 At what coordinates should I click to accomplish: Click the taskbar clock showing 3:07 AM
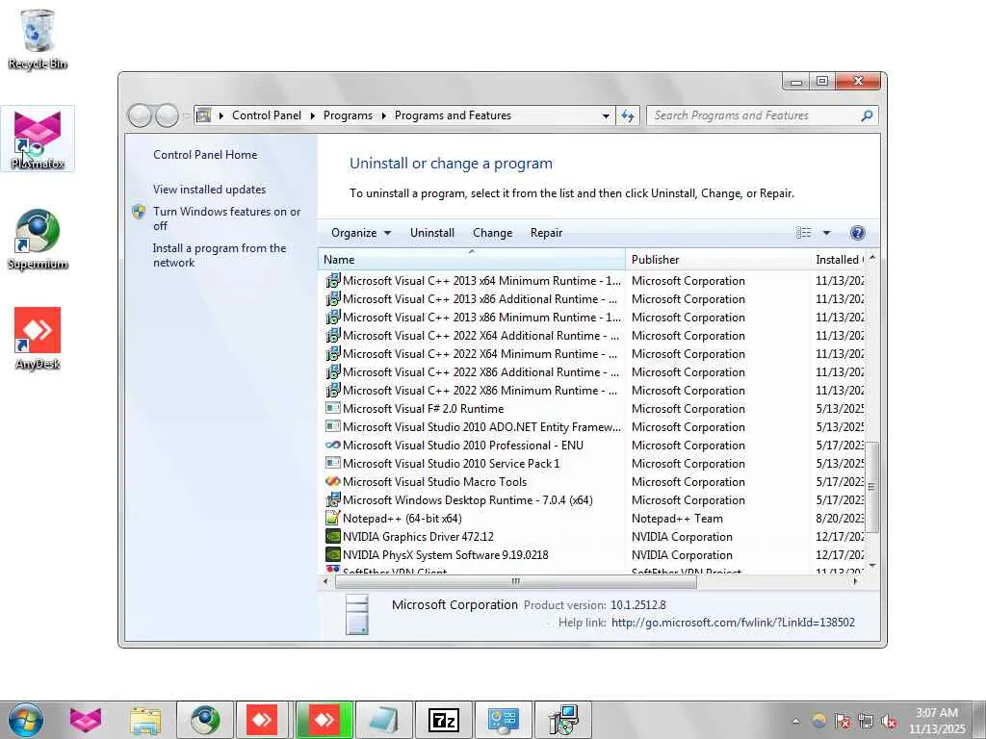click(x=937, y=721)
